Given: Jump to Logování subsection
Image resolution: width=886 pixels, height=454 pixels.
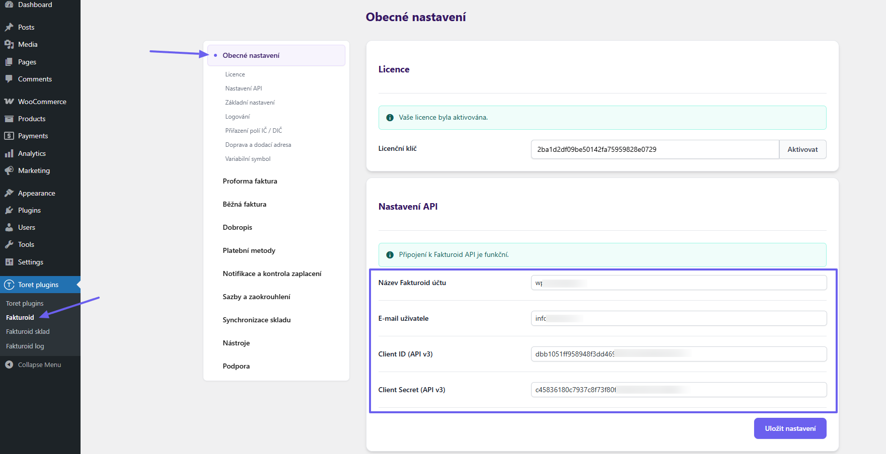Looking at the screenshot, I should 237,117.
